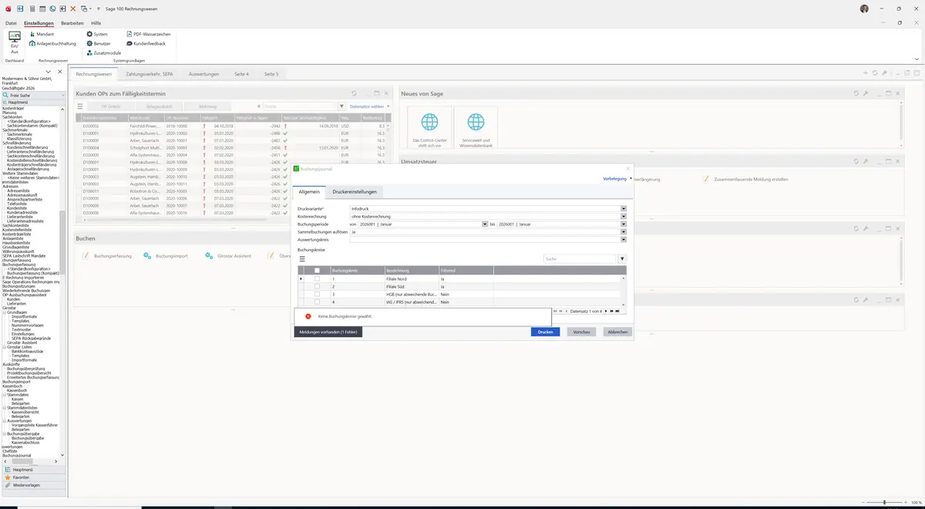Check the Filiale Nord Buchungskreis checkbox
The height and width of the screenshot is (509, 925).
point(317,278)
